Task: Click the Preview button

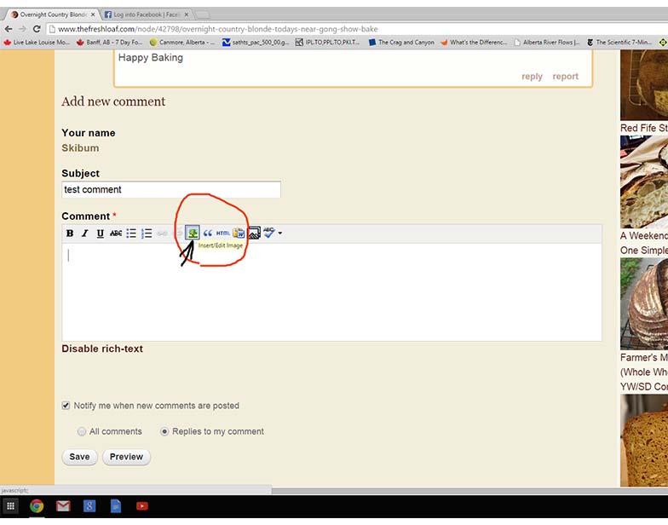Action: pyautogui.click(x=126, y=457)
